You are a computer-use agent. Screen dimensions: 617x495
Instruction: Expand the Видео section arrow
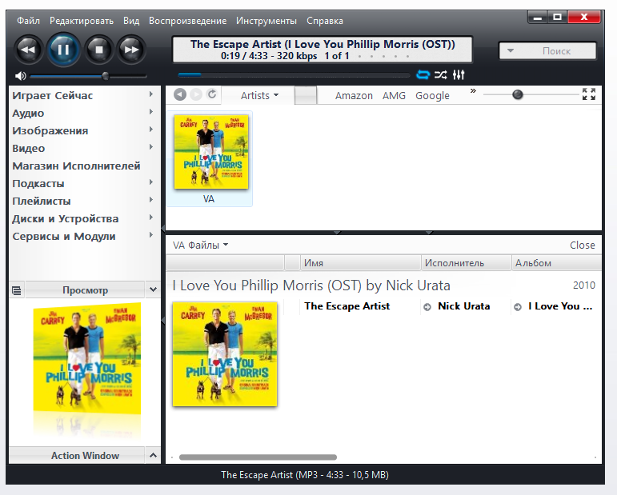[151, 147]
